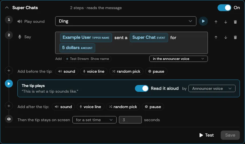Turn off the Super Chats On toggle
The height and width of the screenshot is (144, 245).
224,8
